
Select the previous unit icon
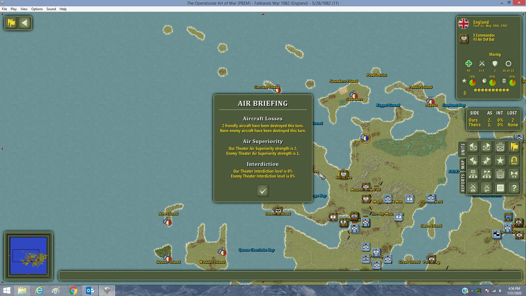[473, 147]
